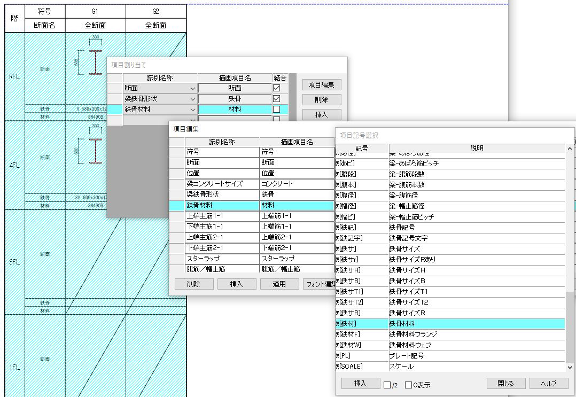Click the ヘルプ button
This screenshot has width=576, height=397.
[x=548, y=384]
